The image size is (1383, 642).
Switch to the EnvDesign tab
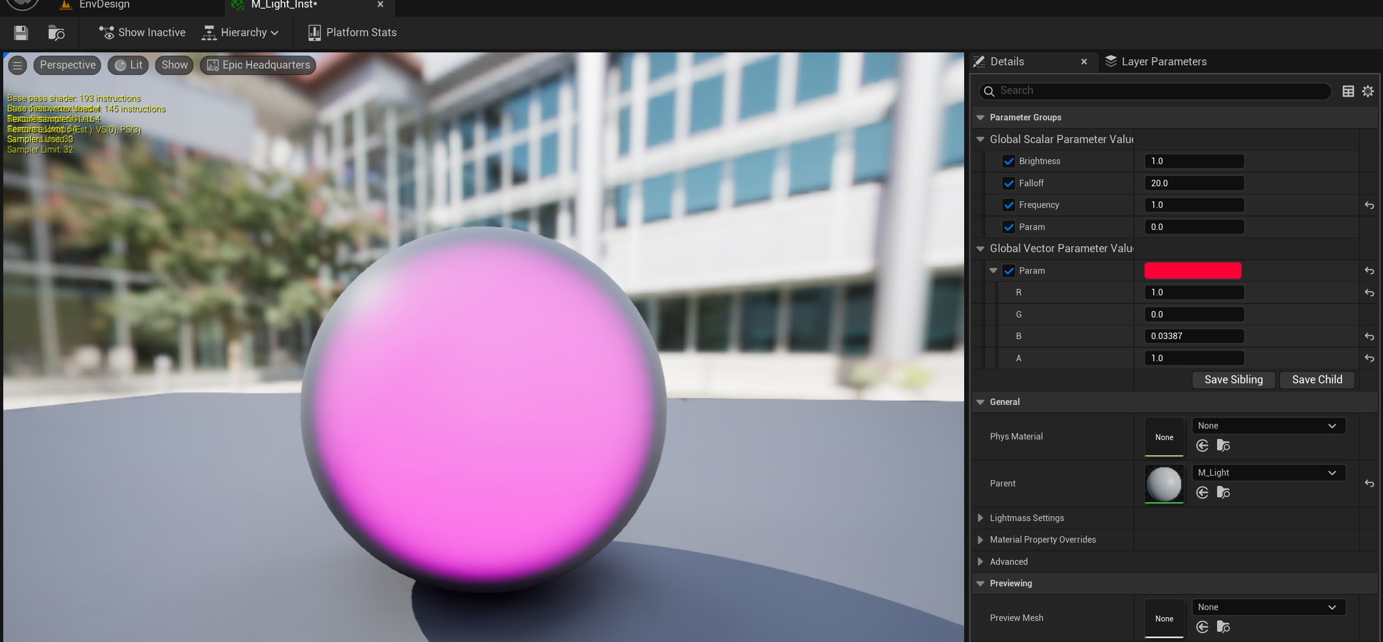click(104, 5)
